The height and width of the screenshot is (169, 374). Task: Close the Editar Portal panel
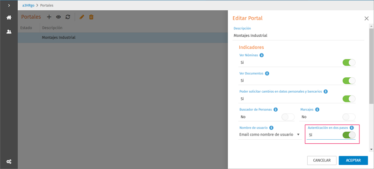click(367, 19)
